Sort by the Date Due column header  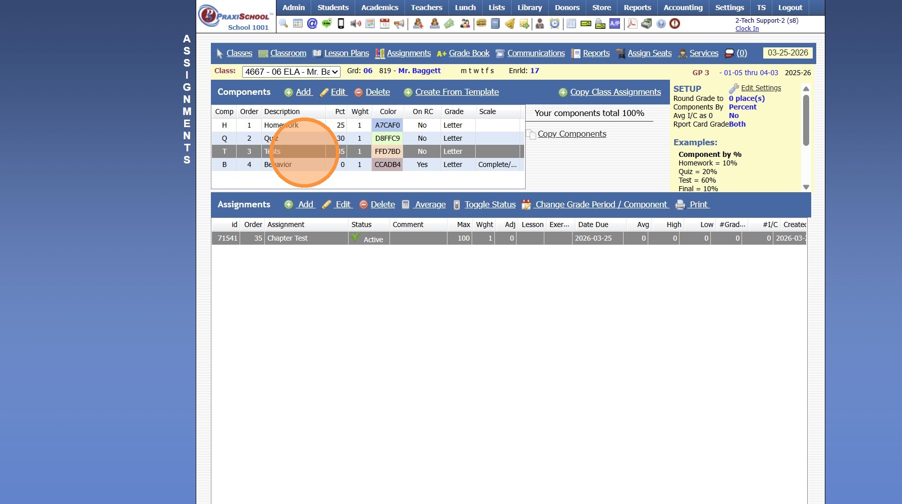(593, 225)
